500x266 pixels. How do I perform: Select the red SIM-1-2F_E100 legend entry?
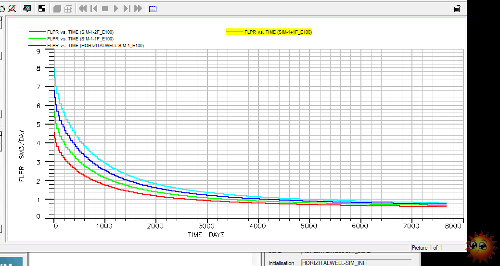(71, 32)
